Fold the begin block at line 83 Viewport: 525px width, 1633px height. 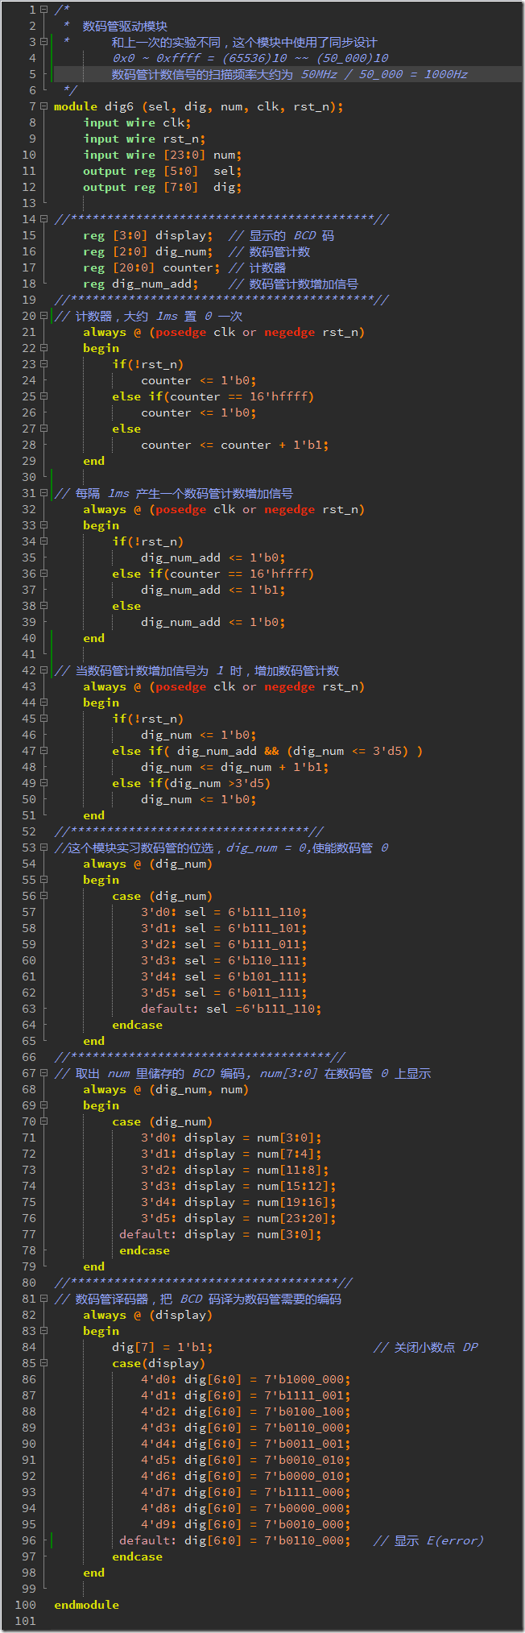coord(44,1331)
